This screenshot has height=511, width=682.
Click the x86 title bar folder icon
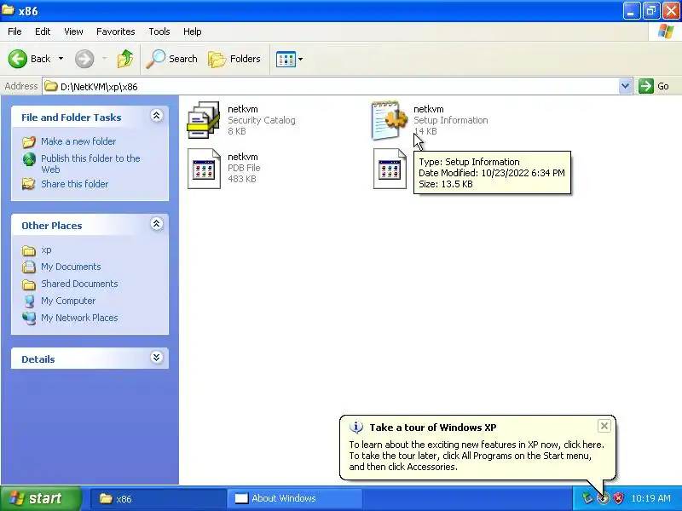pyautogui.click(x=8, y=9)
